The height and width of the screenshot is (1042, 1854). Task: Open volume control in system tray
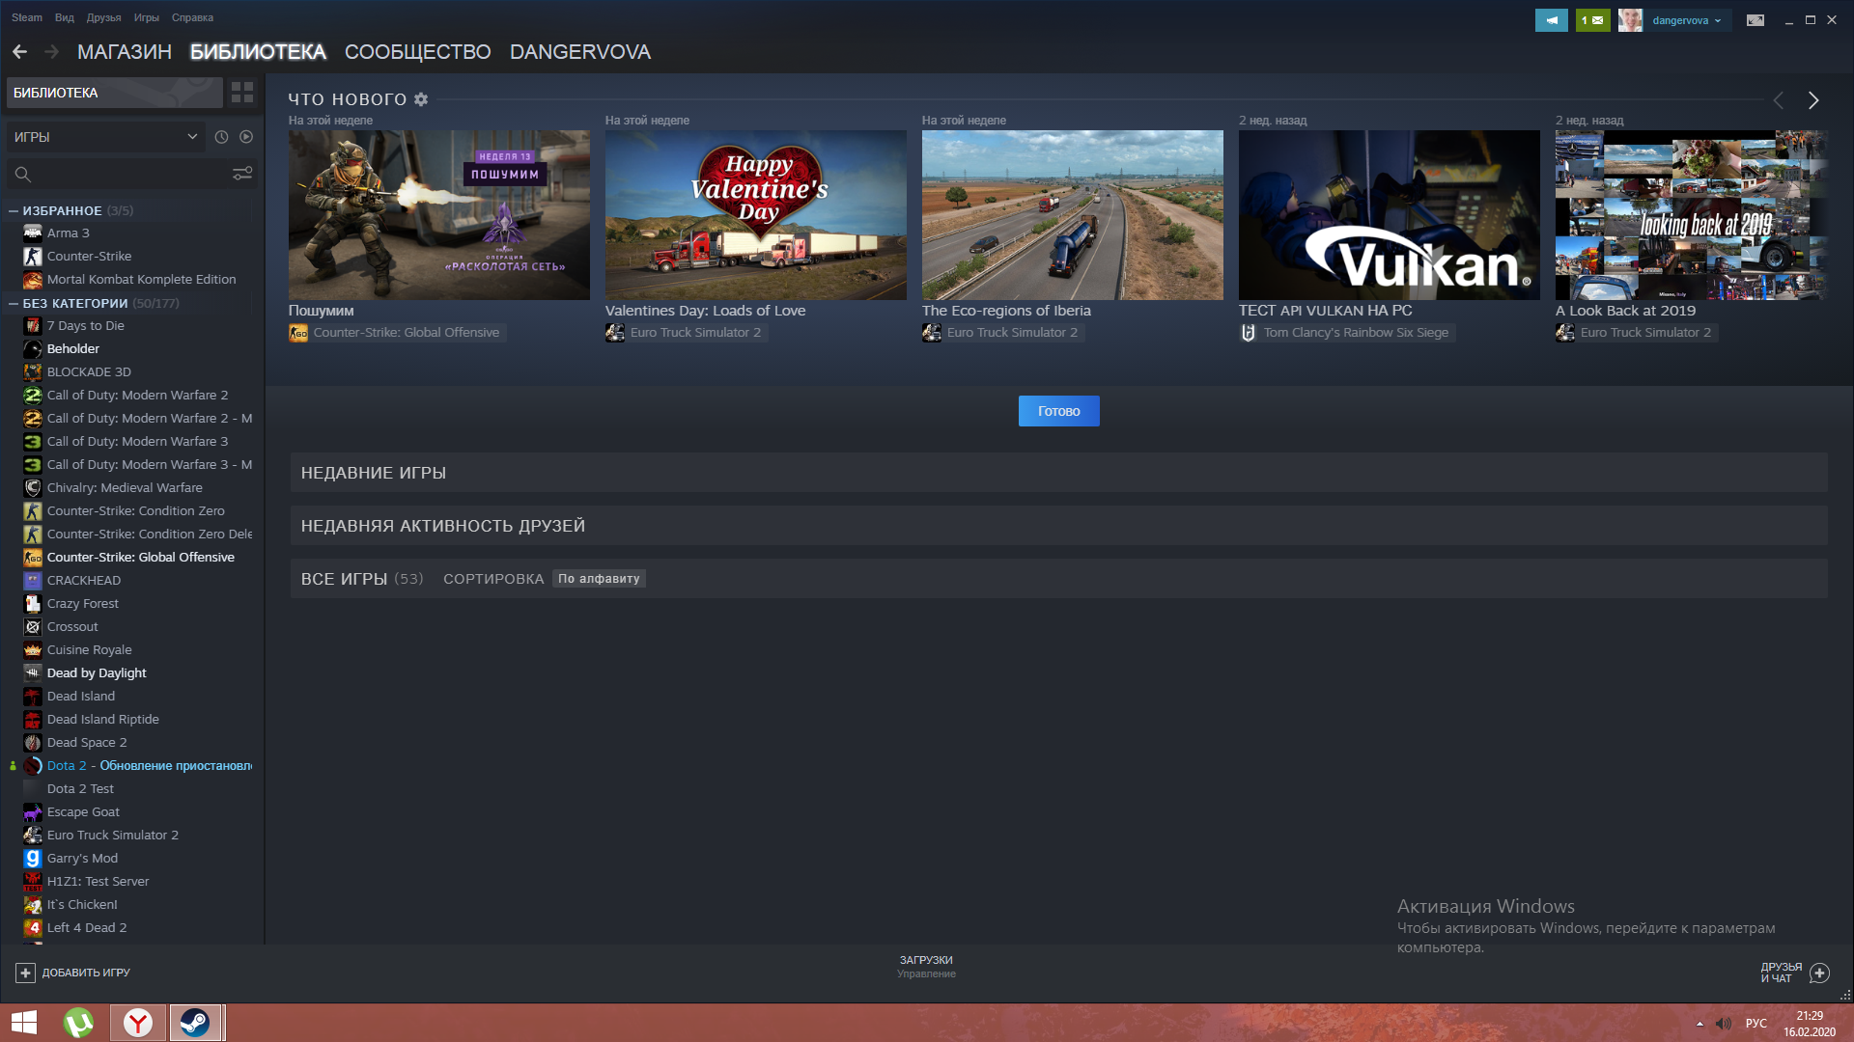1724,1024
